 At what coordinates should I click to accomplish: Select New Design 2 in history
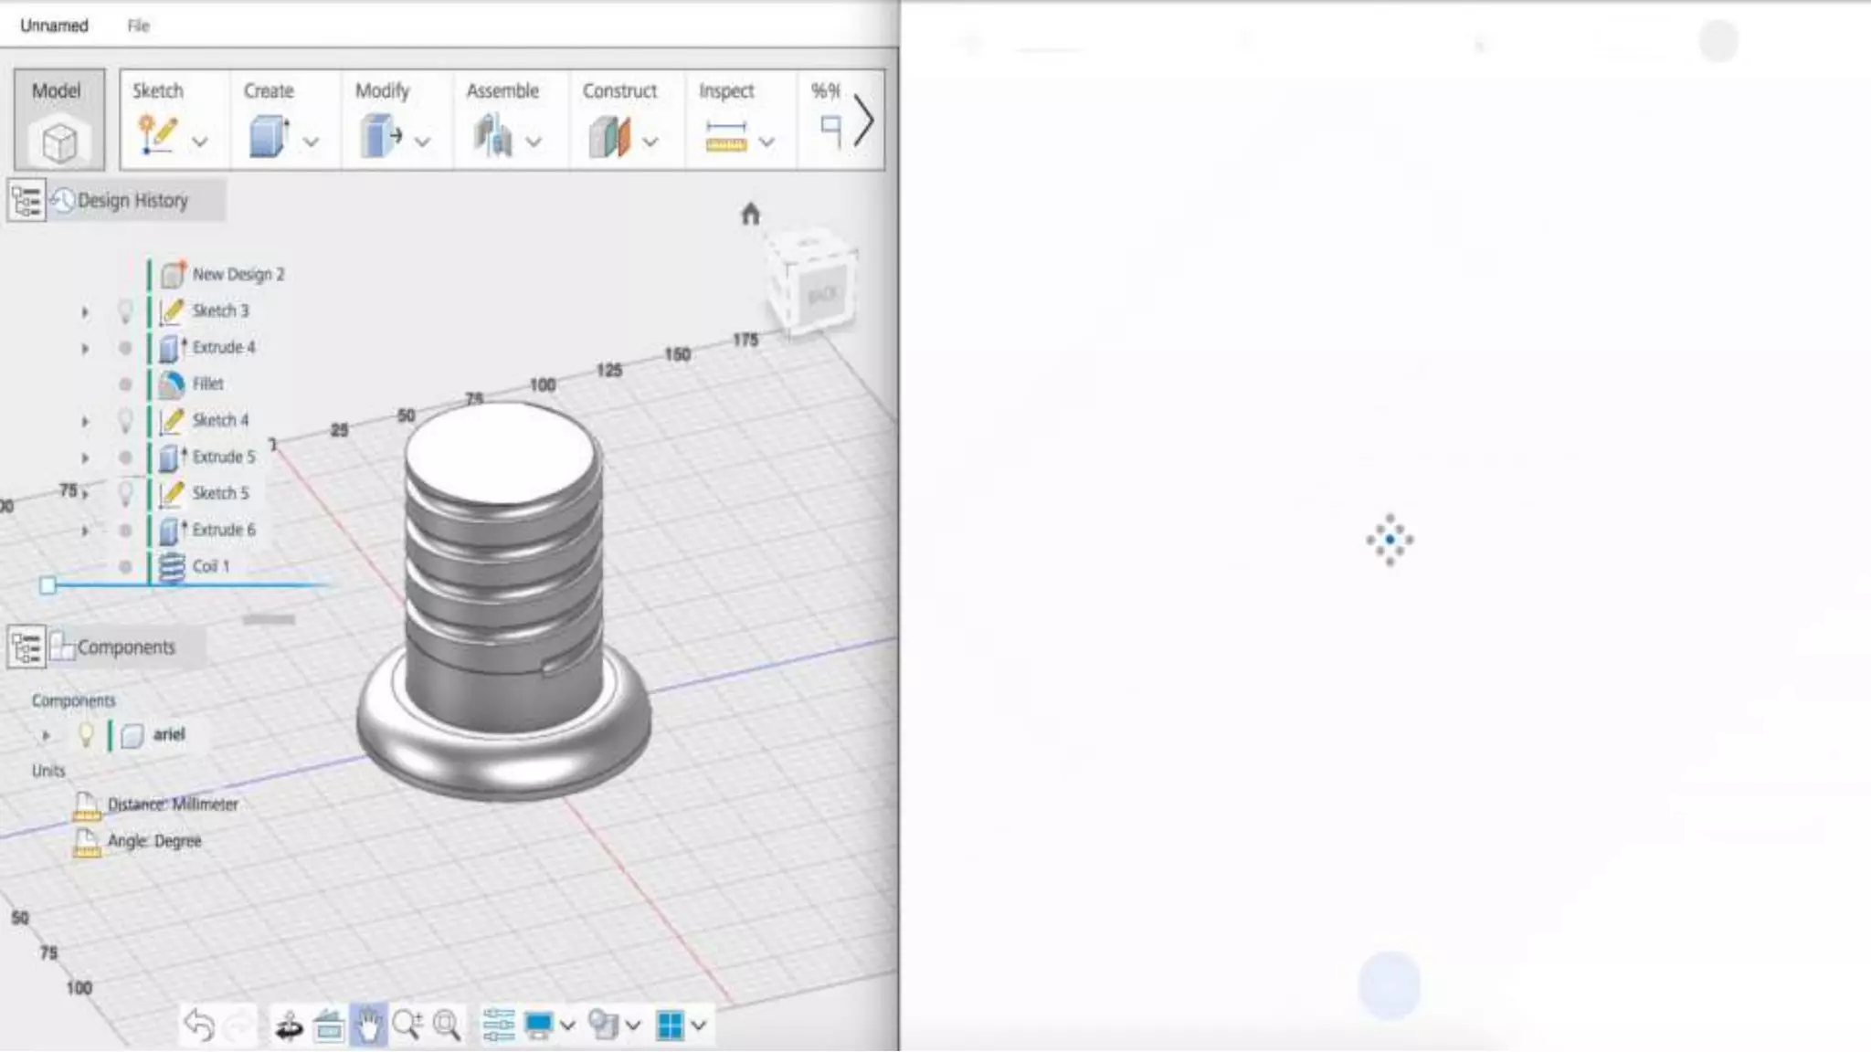tap(238, 274)
